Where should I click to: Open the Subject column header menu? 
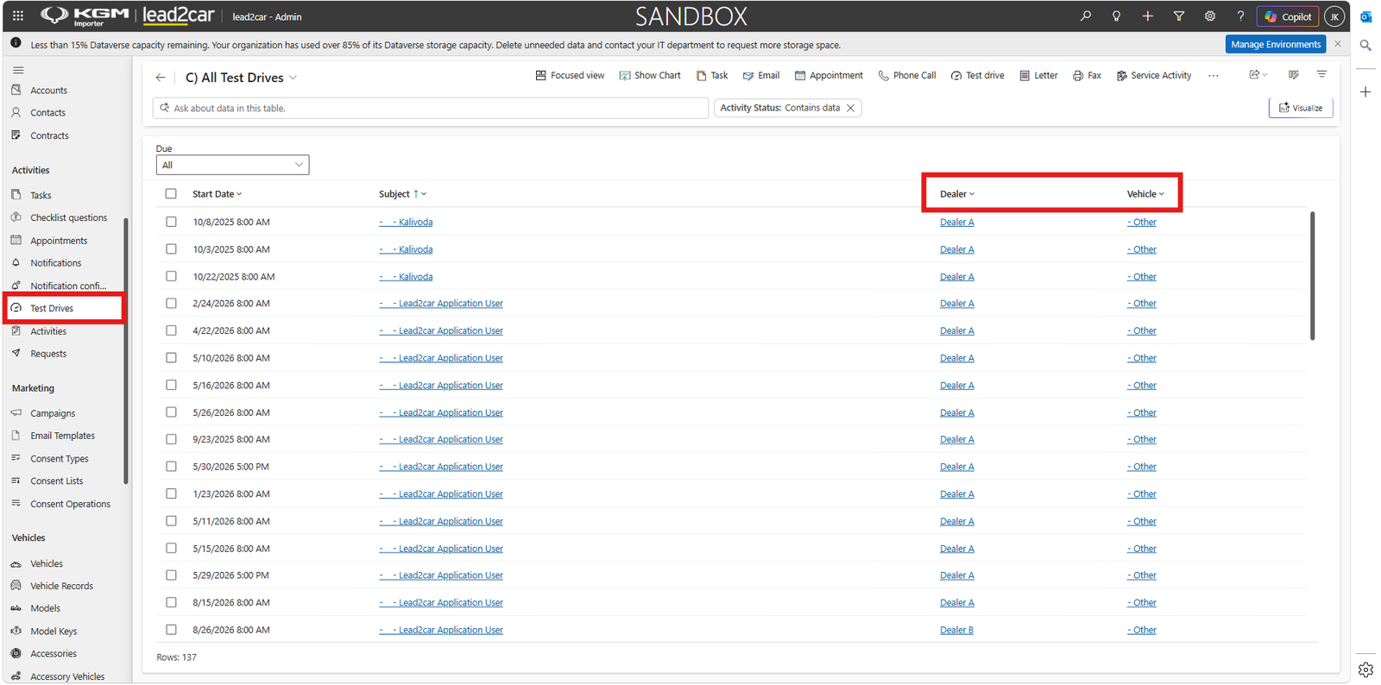click(x=403, y=194)
